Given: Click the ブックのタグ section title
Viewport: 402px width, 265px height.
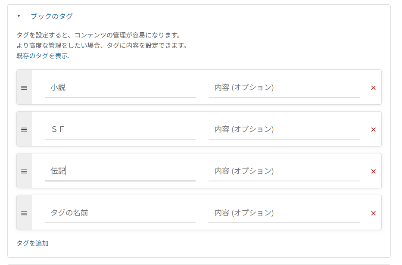Looking at the screenshot, I should tap(51, 16).
